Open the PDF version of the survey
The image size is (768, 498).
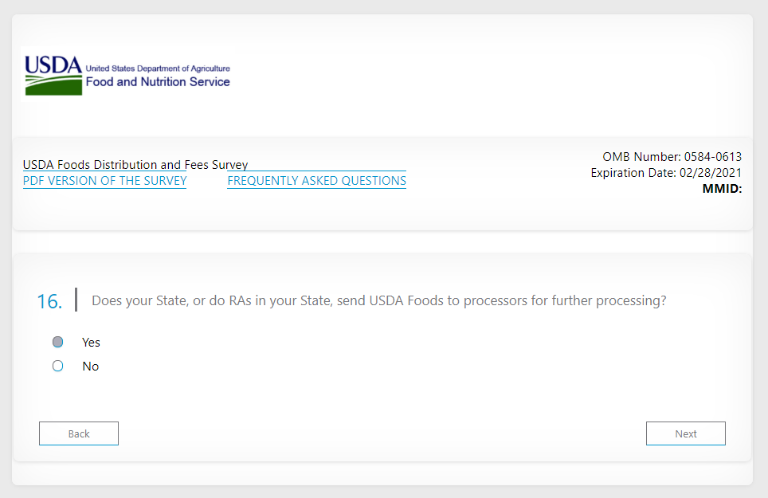click(x=104, y=181)
